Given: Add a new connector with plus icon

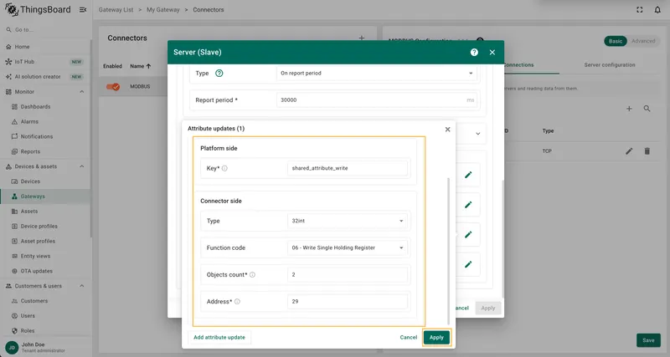Looking at the screenshot, I should 362,38.
